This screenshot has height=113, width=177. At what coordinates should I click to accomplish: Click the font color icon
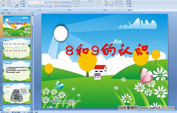[50, 6]
